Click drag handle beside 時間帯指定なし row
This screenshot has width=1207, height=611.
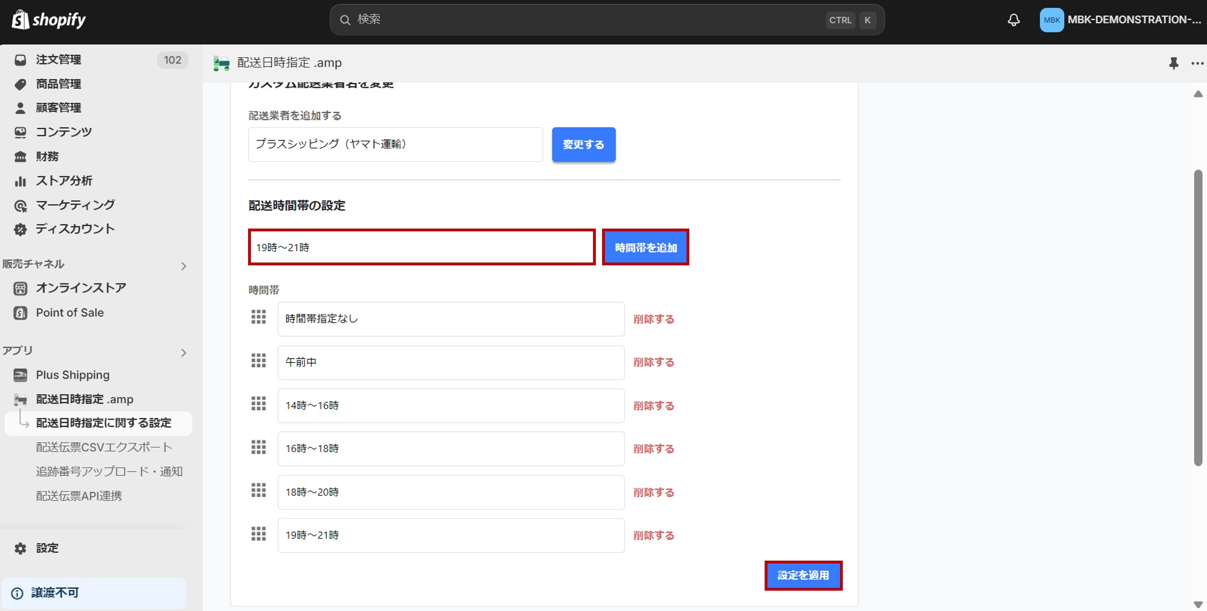click(x=258, y=317)
